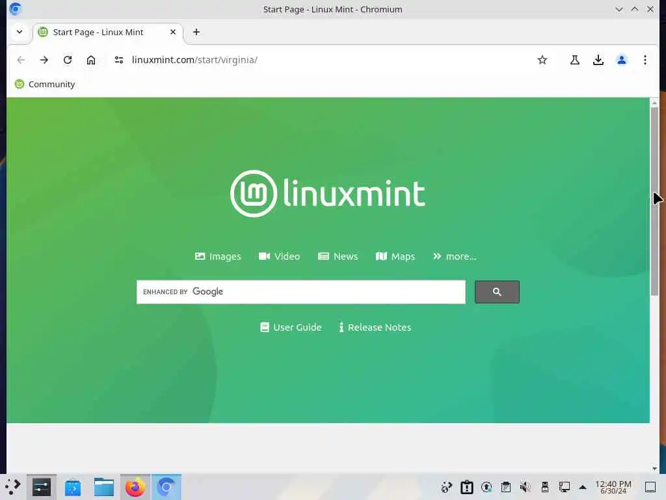View site information icon in address bar
The image size is (666, 500).
pos(119,60)
